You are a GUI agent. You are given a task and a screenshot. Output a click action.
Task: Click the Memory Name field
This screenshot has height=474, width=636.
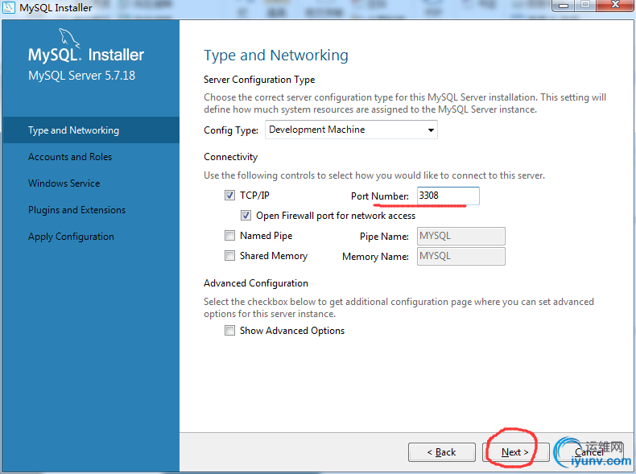[x=461, y=256]
